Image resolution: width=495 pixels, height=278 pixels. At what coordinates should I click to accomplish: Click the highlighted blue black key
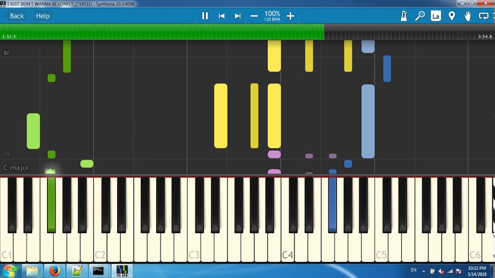coord(333,205)
